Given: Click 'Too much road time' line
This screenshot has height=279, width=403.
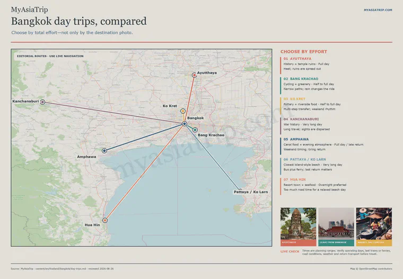Looking at the screenshot, I should click(314, 190).
